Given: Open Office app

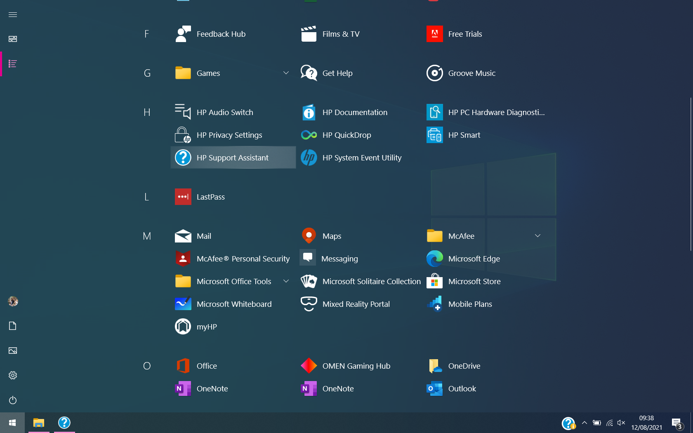Looking at the screenshot, I should point(233,366).
